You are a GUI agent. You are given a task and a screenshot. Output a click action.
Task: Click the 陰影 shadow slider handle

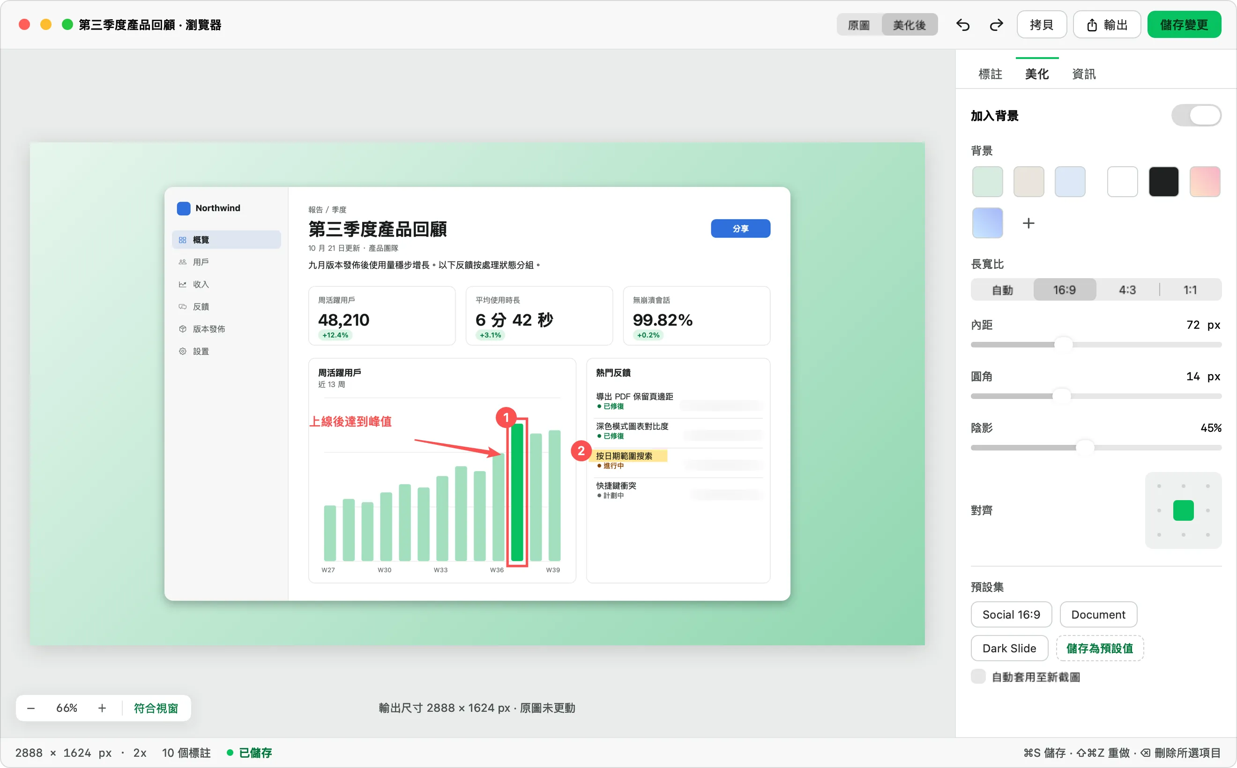tap(1085, 448)
